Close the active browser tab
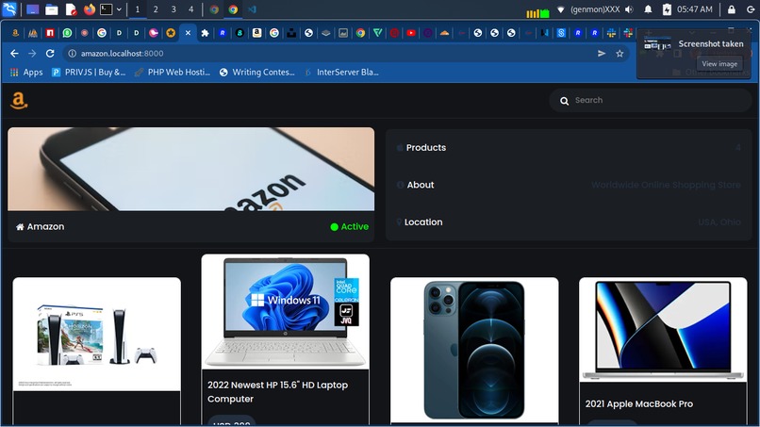Image resolution: width=760 pixels, height=427 pixels. pyautogui.click(x=188, y=32)
